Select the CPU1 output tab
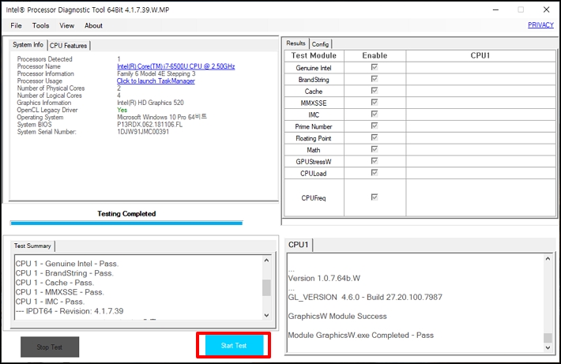This screenshot has height=364, width=561. 299,245
